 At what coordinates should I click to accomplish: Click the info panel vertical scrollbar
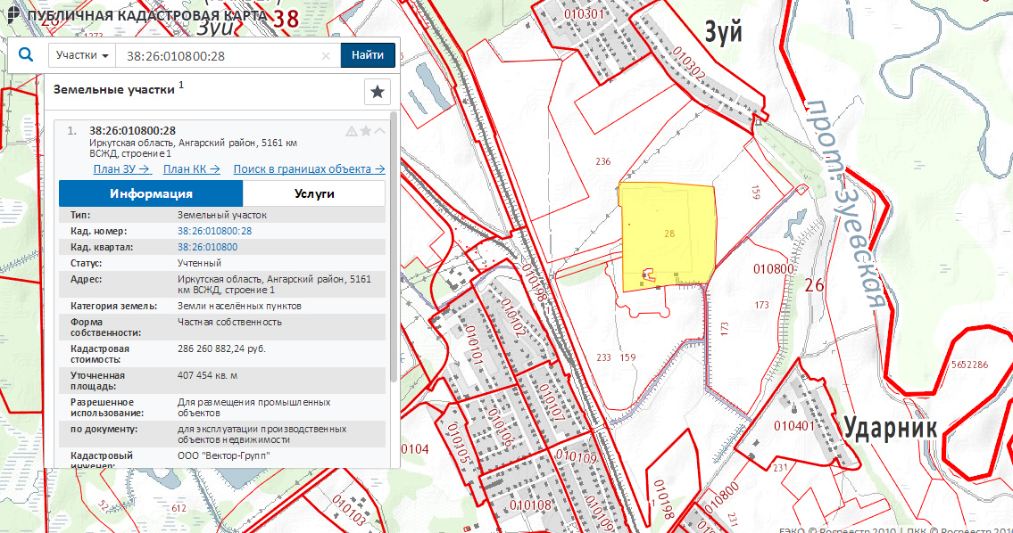click(394, 250)
